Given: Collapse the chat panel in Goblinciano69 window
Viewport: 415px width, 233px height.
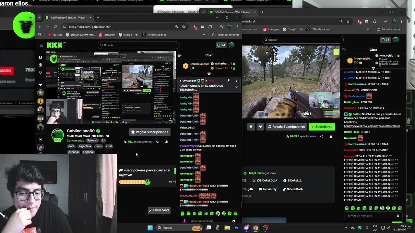Looking at the screenshot, I should 180,55.
